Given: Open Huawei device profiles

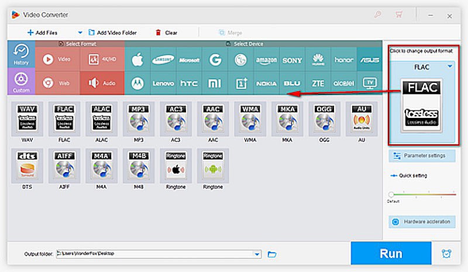Looking at the screenshot, I should 318,60.
